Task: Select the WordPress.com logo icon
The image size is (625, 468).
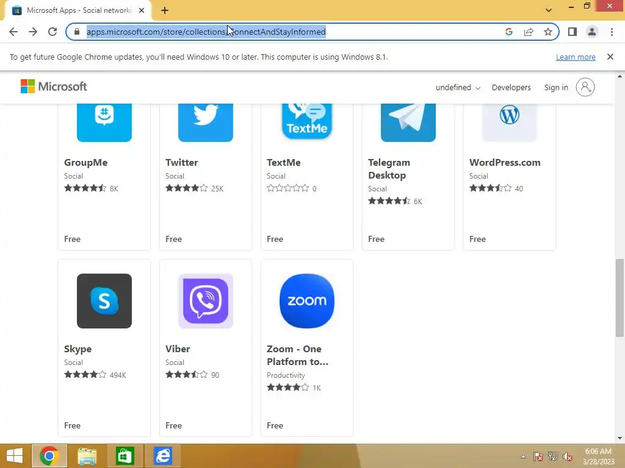Action: (510, 122)
